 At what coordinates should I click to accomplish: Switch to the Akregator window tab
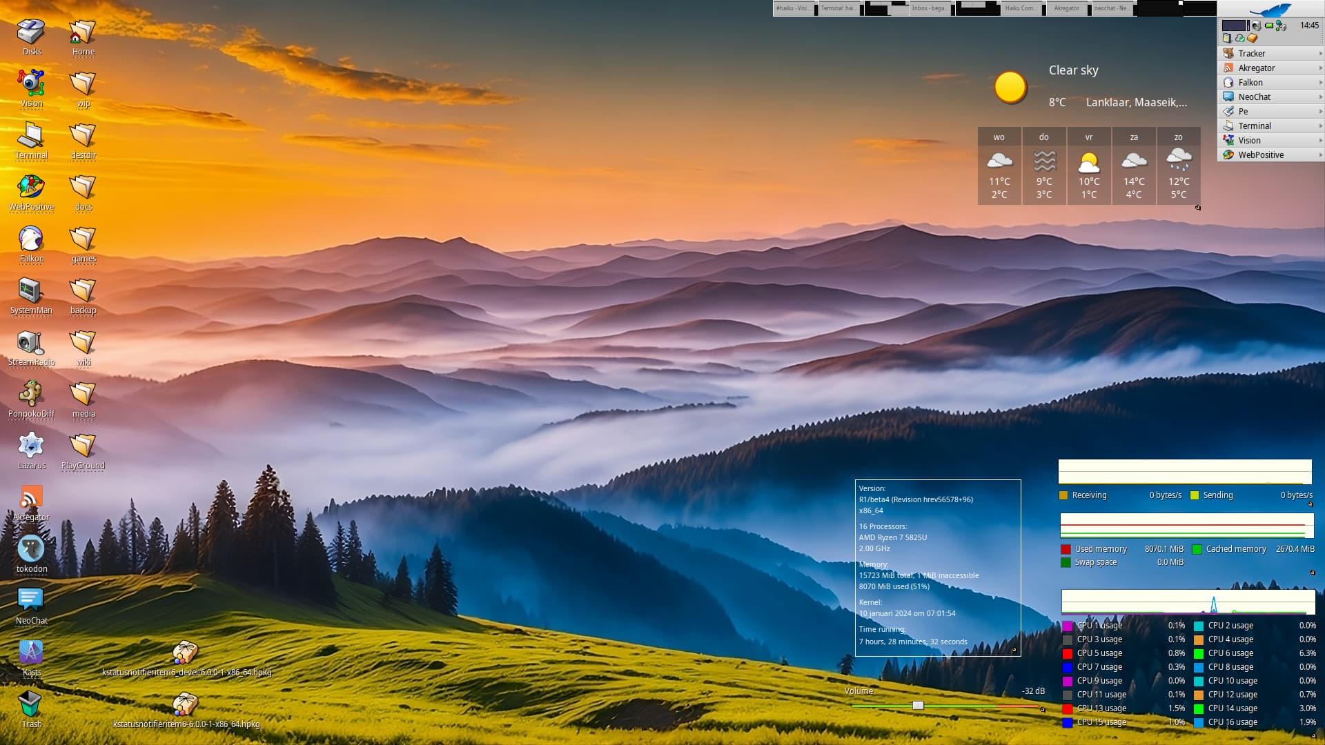(1066, 8)
